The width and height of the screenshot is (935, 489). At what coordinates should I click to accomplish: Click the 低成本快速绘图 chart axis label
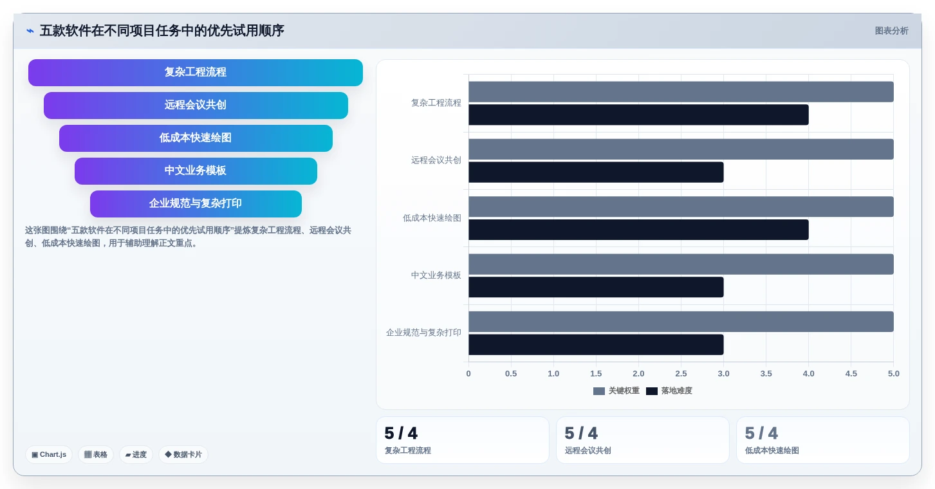pyautogui.click(x=432, y=218)
